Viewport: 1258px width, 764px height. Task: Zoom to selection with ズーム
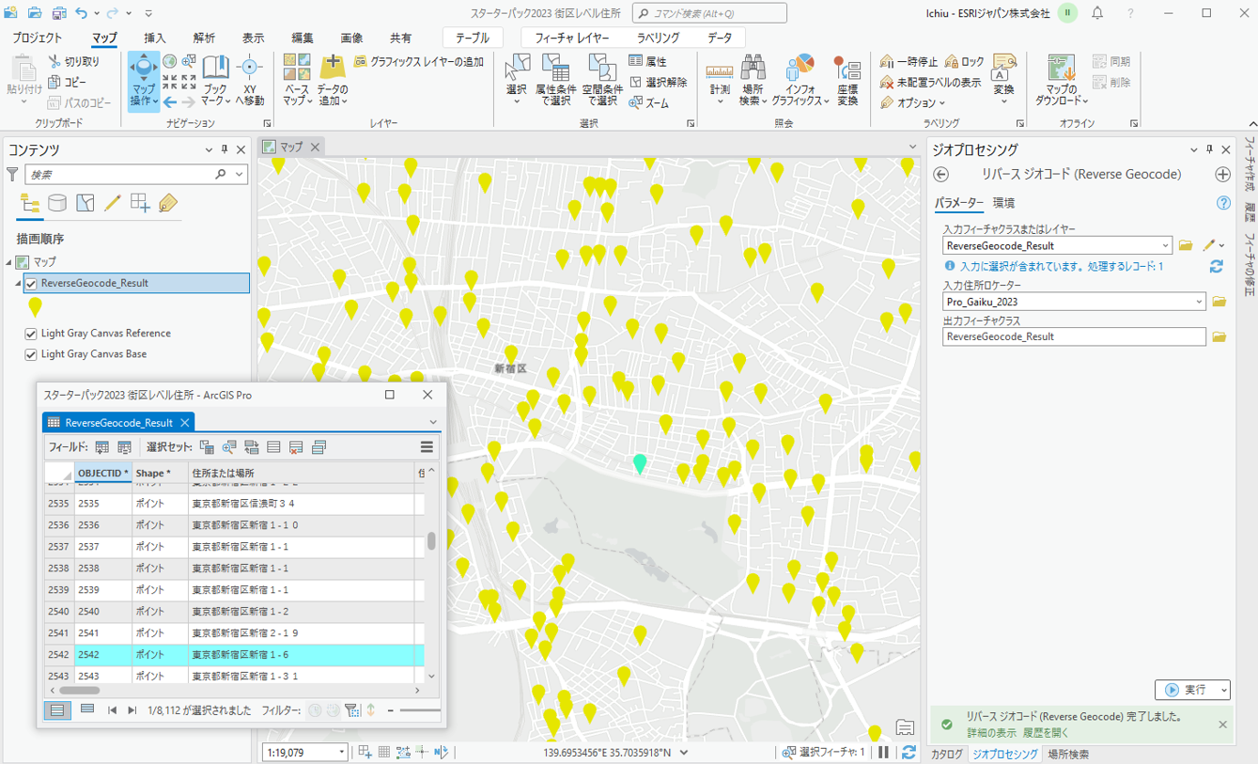[x=648, y=103]
